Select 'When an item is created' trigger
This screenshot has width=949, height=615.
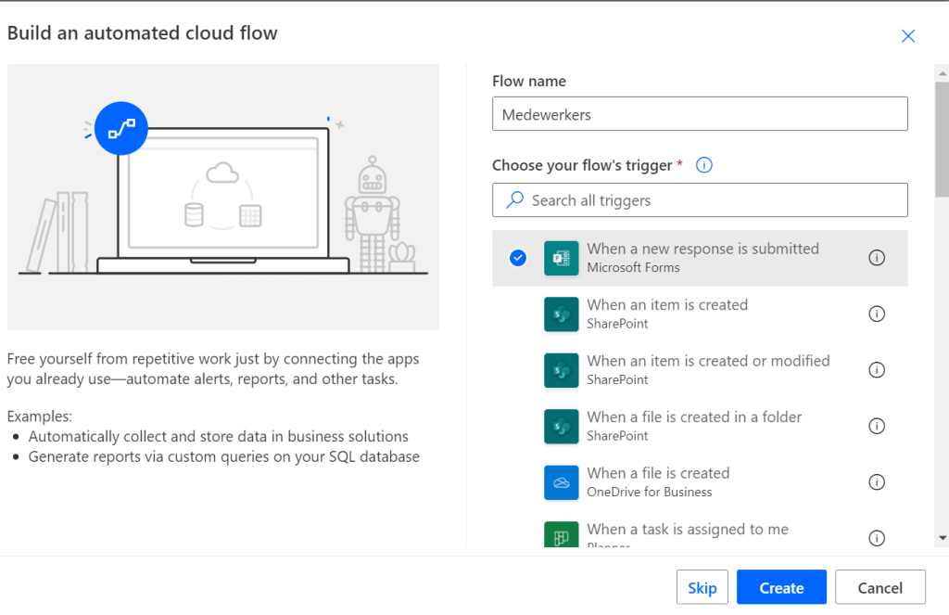tap(667, 305)
